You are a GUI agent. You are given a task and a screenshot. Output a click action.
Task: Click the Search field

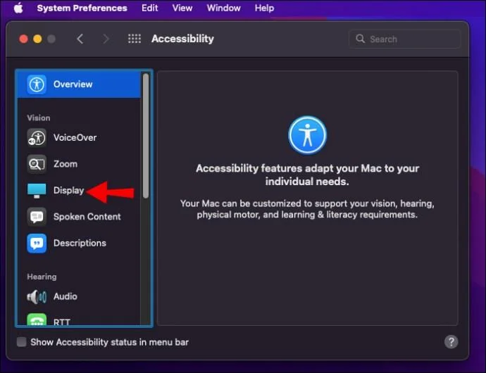(x=404, y=39)
